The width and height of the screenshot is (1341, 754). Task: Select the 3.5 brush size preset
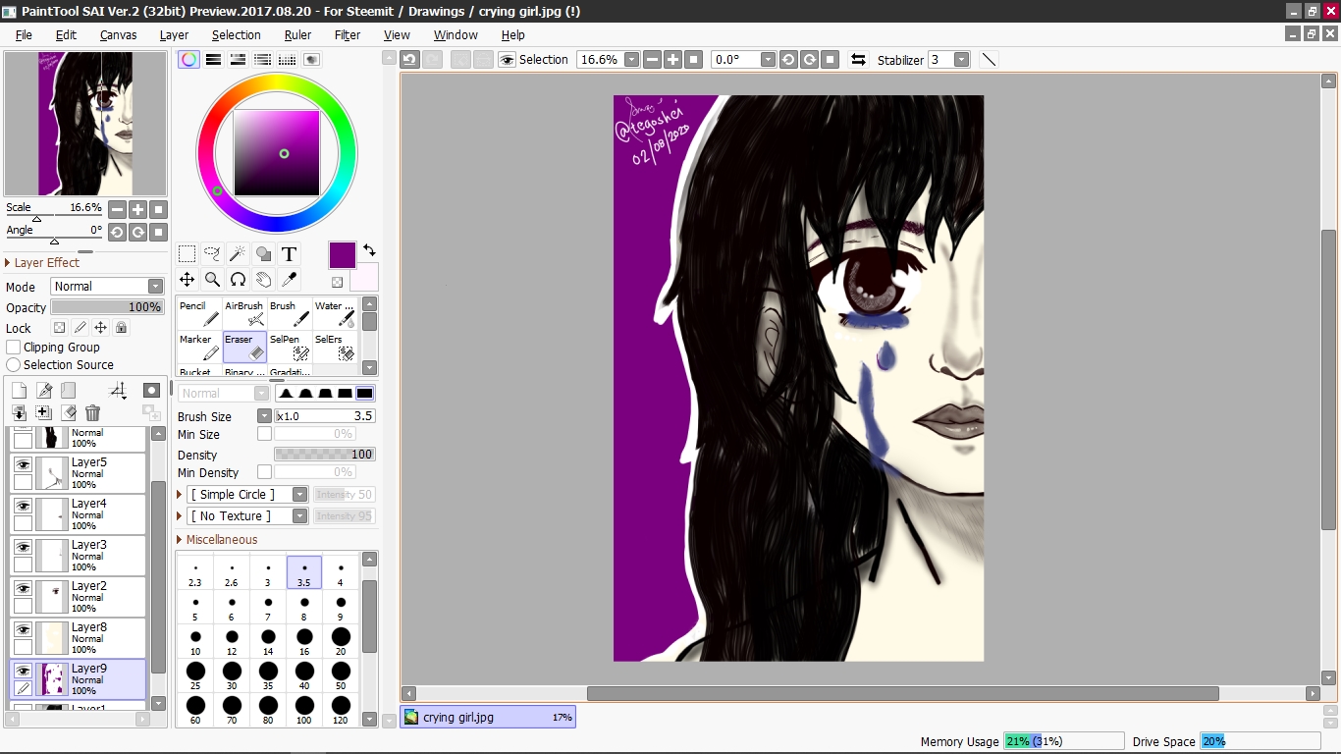[x=304, y=573]
